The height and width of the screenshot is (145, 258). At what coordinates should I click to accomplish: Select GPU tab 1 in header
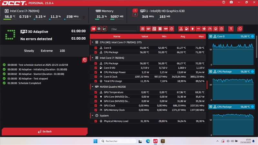click(135, 11)
